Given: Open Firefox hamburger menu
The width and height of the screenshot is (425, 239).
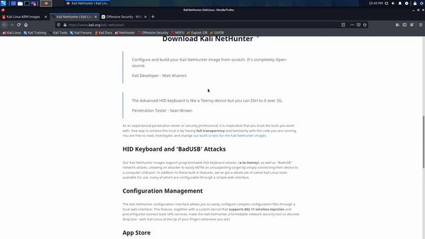Looking at the screenshot, I should coord(420,25).
